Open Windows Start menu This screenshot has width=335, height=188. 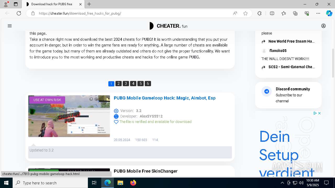coord(6,183)
